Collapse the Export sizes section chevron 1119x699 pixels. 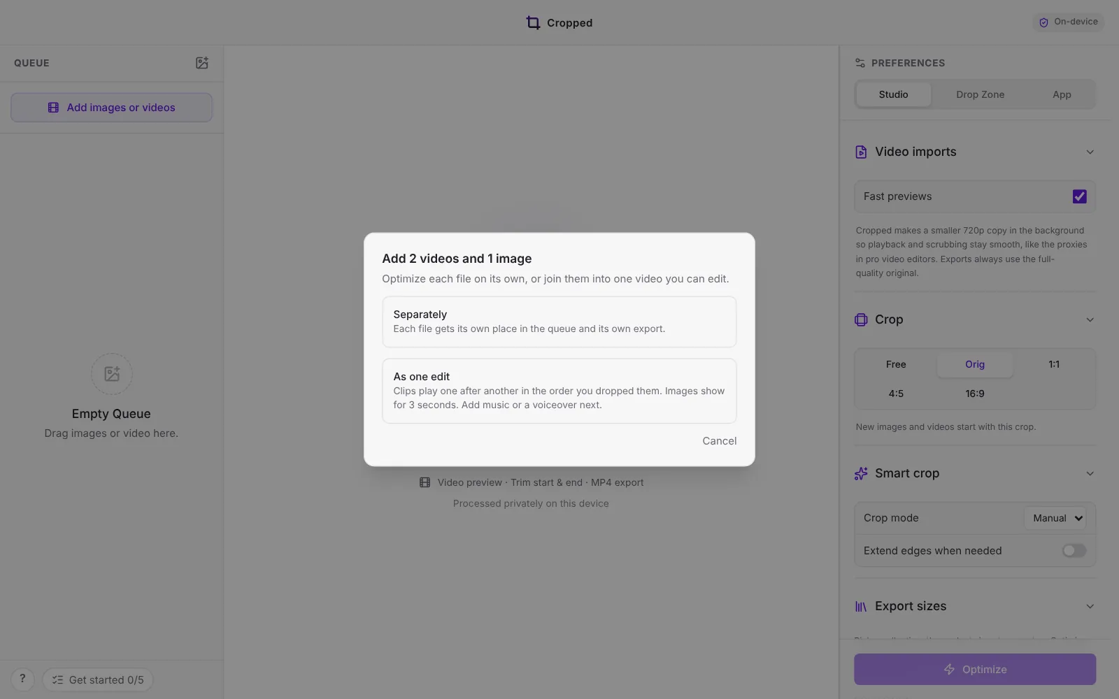pyautogui.click(x=1090, y=606)
